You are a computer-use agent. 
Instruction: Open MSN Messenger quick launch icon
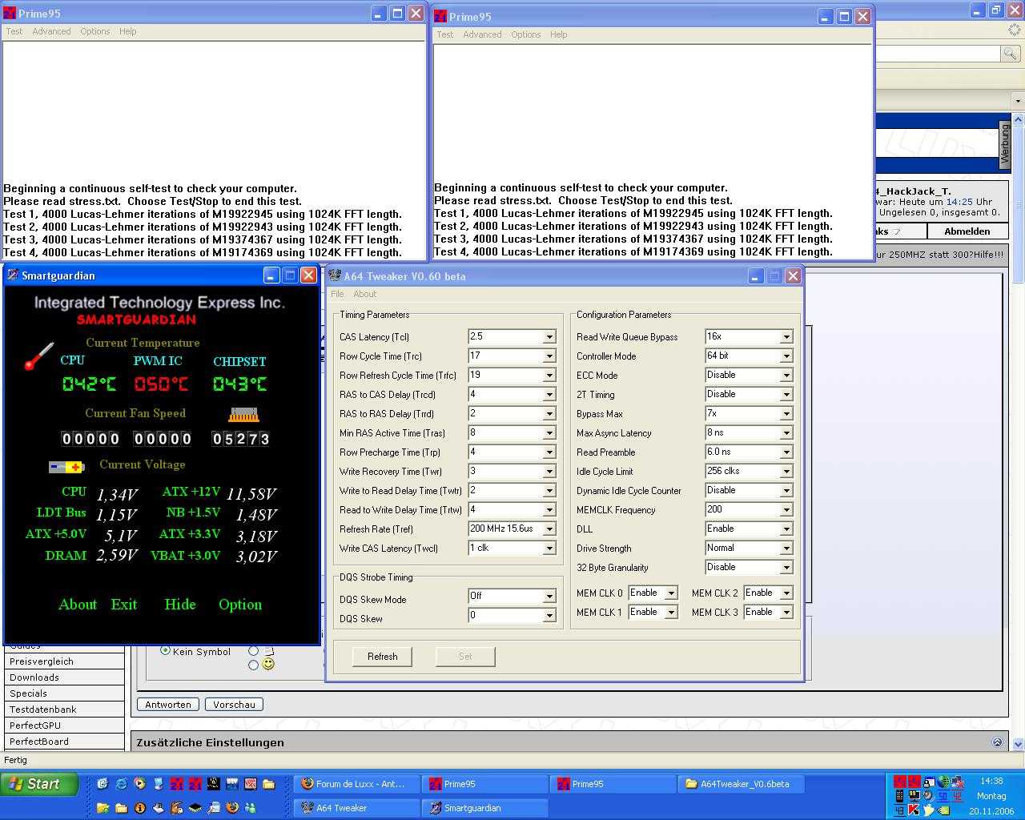(251, 807)
